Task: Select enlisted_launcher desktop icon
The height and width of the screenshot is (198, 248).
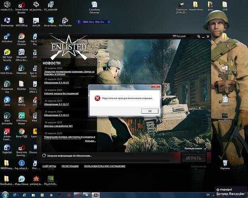Action: click(36, 181)
